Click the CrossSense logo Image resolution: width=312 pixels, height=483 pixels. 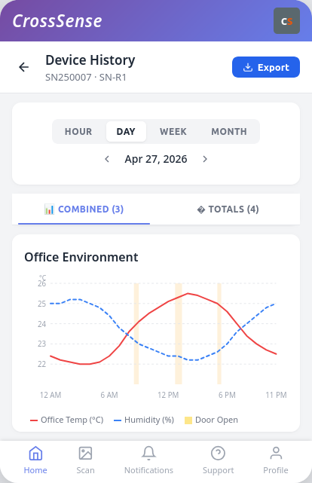pyautogui.click(x=57, y=21)
